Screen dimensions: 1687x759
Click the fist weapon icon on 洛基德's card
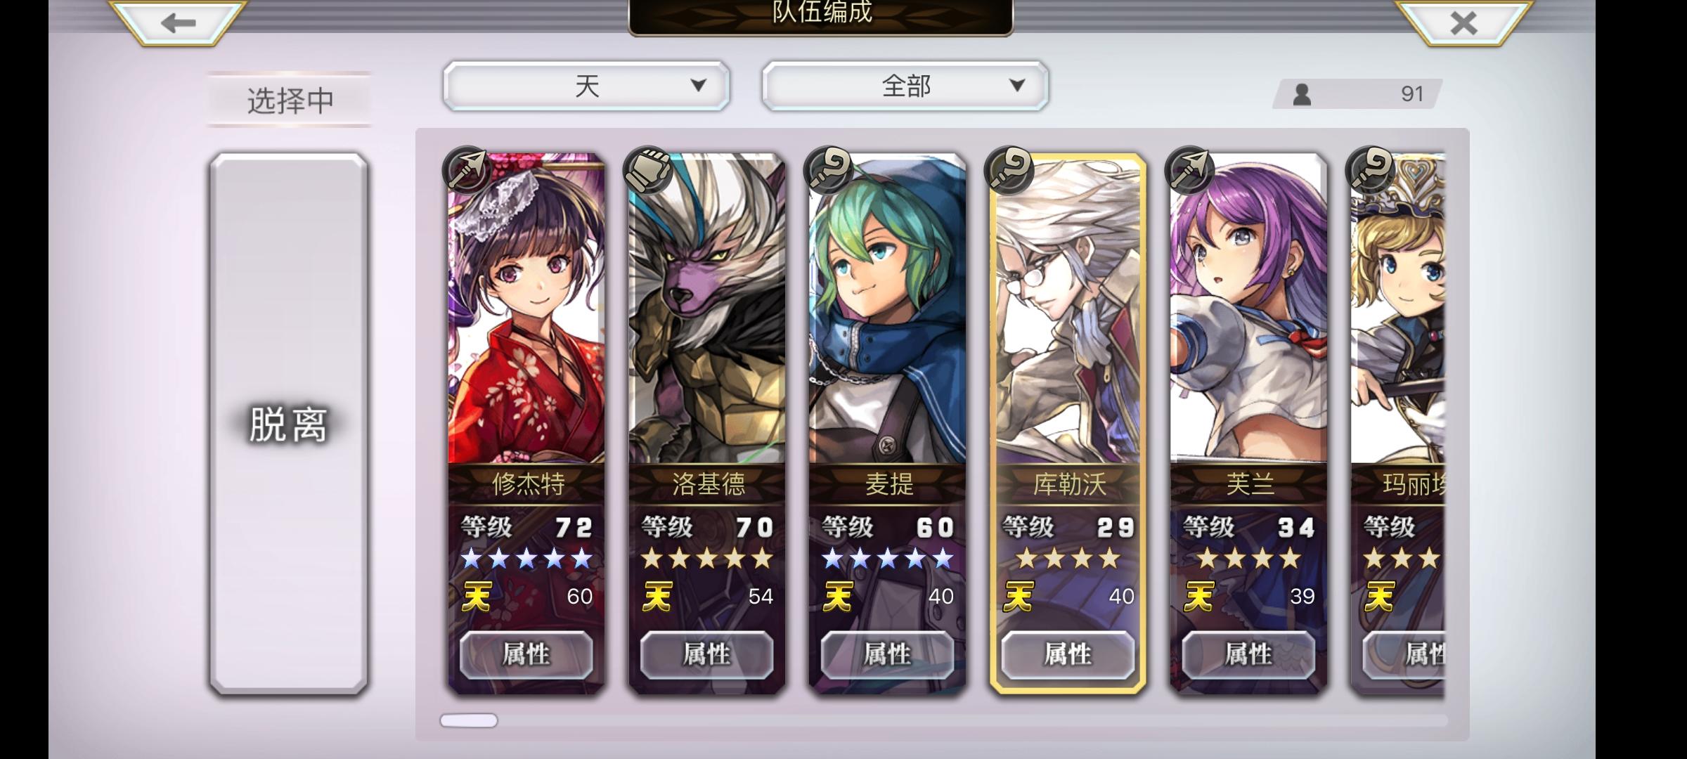(647, 169)
